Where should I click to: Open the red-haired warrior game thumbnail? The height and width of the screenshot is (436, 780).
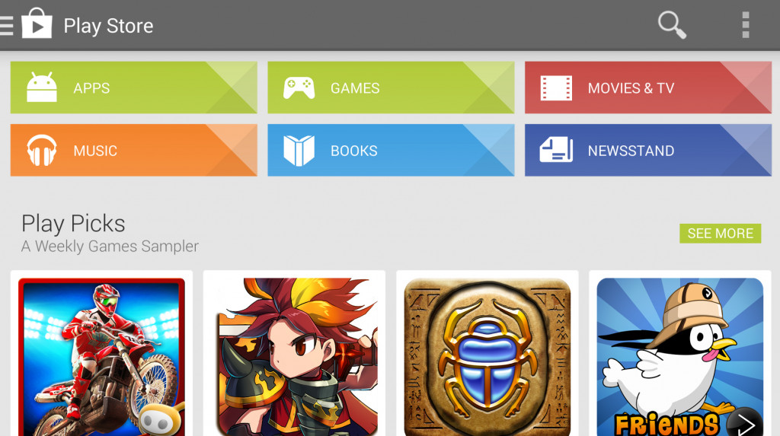tap(295, 356)
